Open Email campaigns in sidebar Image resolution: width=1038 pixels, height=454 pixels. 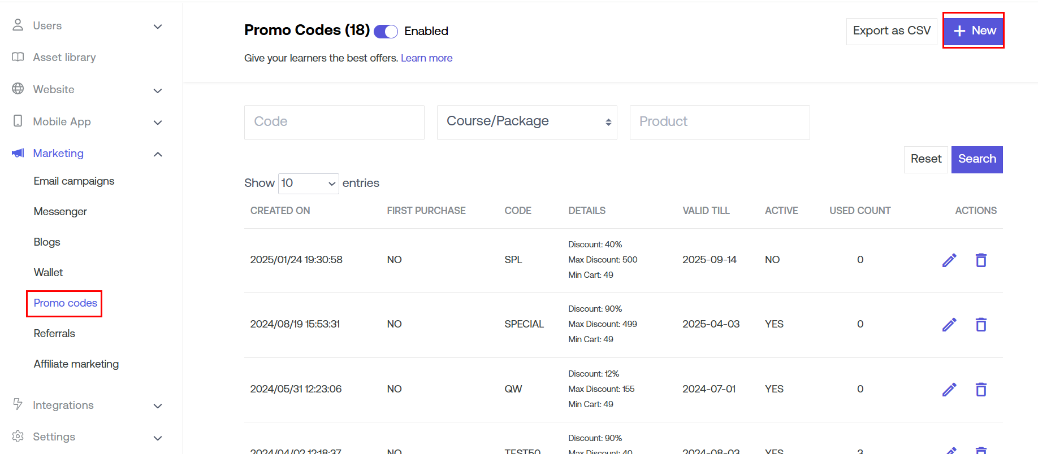[74, 181]
